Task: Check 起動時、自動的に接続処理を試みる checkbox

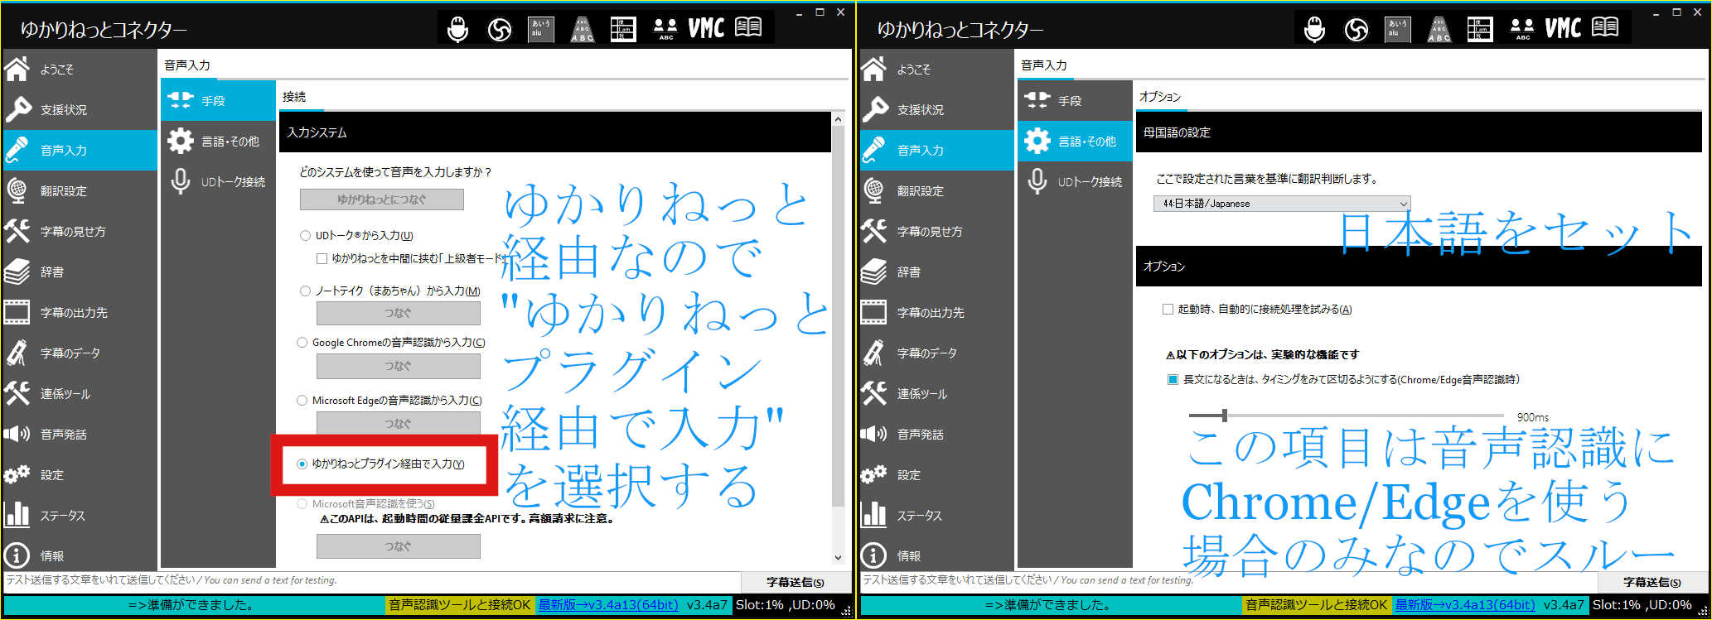Action: 1168,310
